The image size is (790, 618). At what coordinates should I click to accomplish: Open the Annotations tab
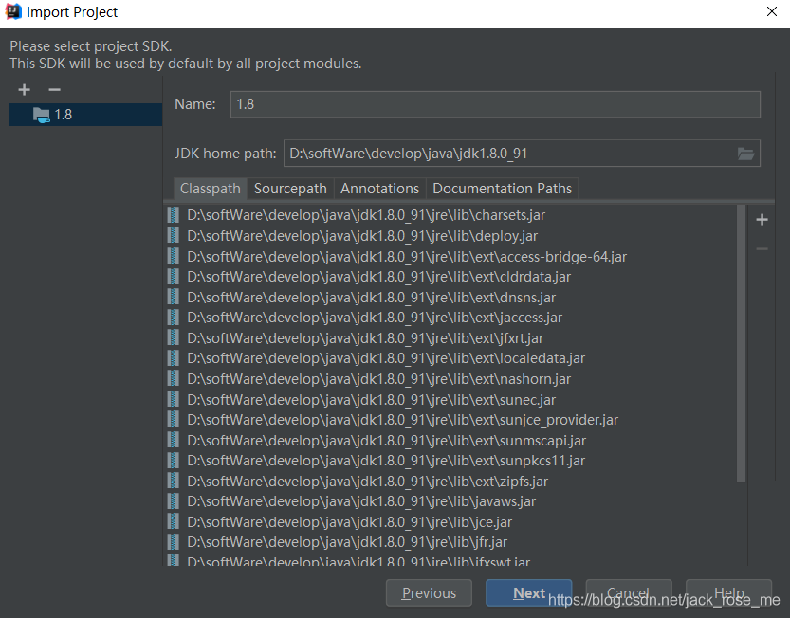pyautogui.click(x=379, y=189)
